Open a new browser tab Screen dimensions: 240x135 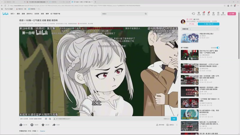(95, 2)
